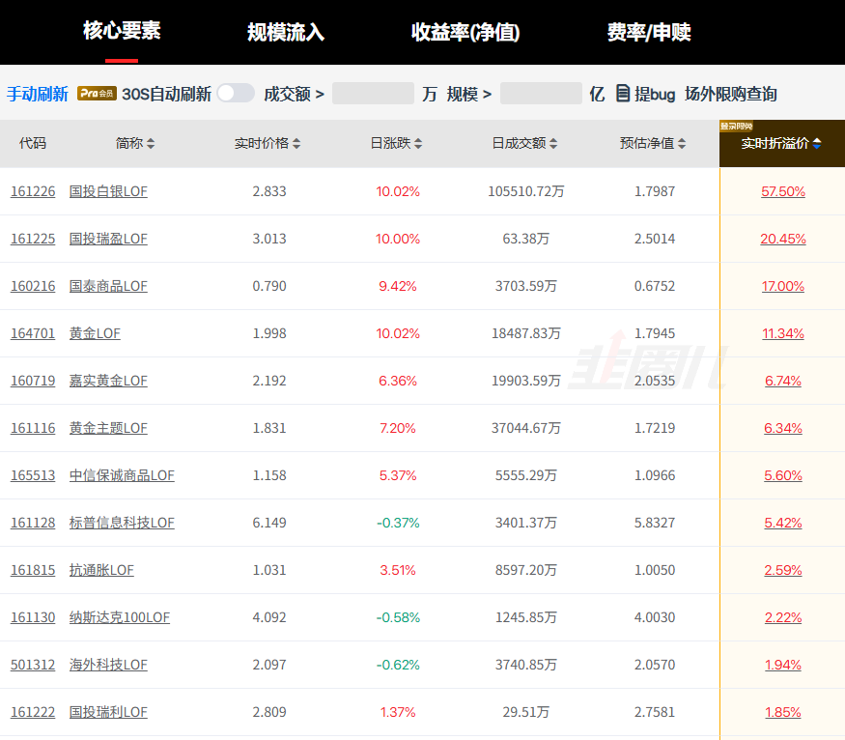Open 国投白银LOF fund page

click(108, 191)
